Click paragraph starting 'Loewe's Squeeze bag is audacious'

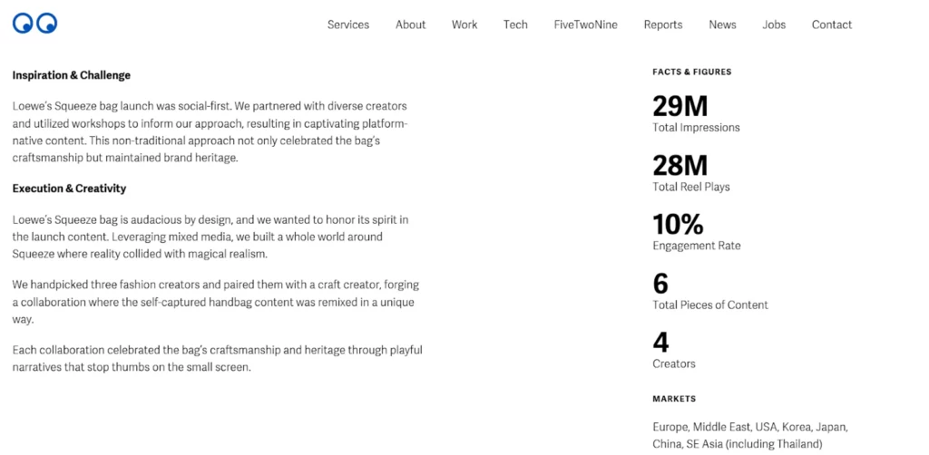tap(210, 237)
